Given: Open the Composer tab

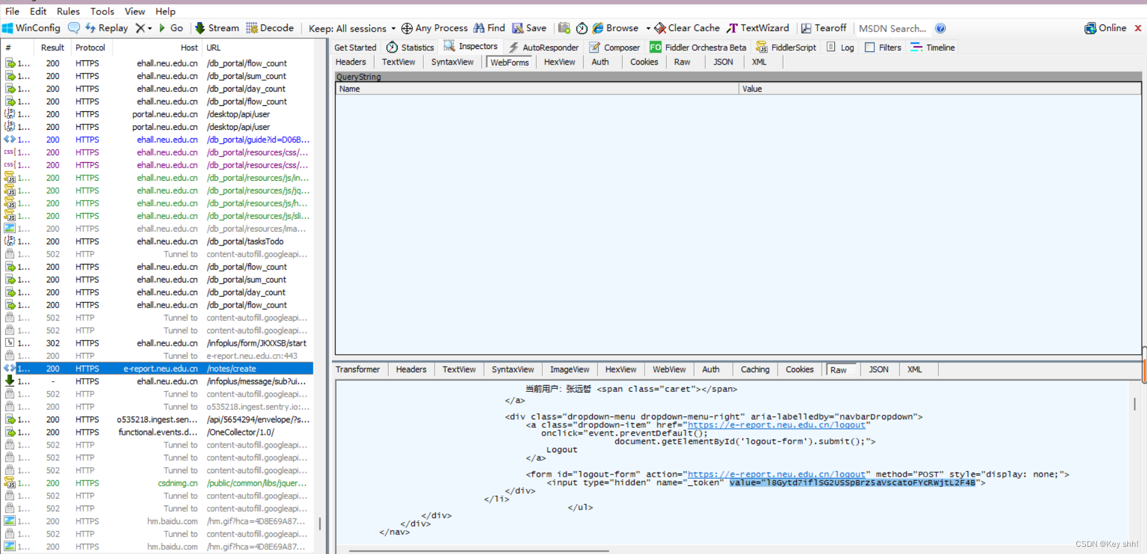Looking at the screenshot, I should click(x=615, y=47).
